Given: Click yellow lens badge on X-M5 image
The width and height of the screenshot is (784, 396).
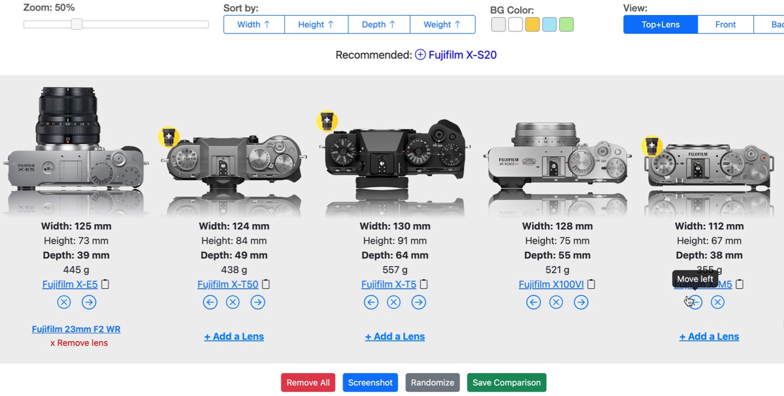Looking at the screenshot, I should coord(651,146).
